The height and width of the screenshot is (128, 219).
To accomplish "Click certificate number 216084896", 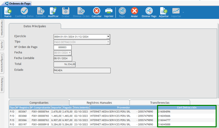I will coord(164,112).
